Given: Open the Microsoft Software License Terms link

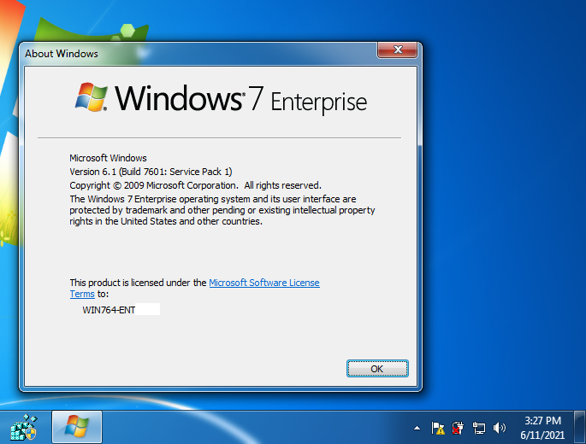Looking at the screenshot, I should point(263,283).
